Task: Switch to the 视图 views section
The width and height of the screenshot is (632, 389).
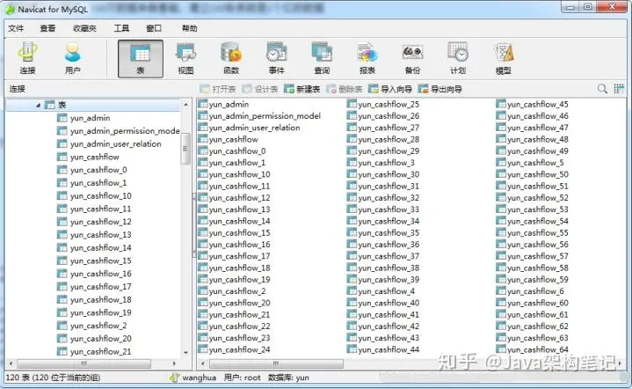Action: coord(185,58)
